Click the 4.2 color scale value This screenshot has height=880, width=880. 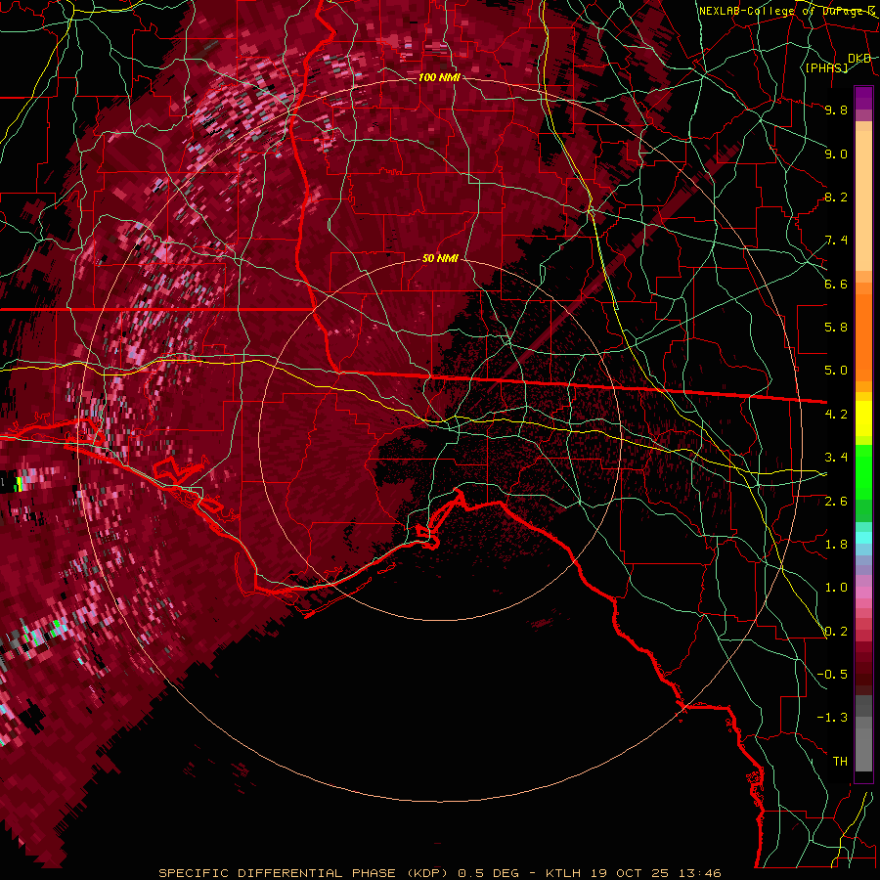(x=836, y=415)
